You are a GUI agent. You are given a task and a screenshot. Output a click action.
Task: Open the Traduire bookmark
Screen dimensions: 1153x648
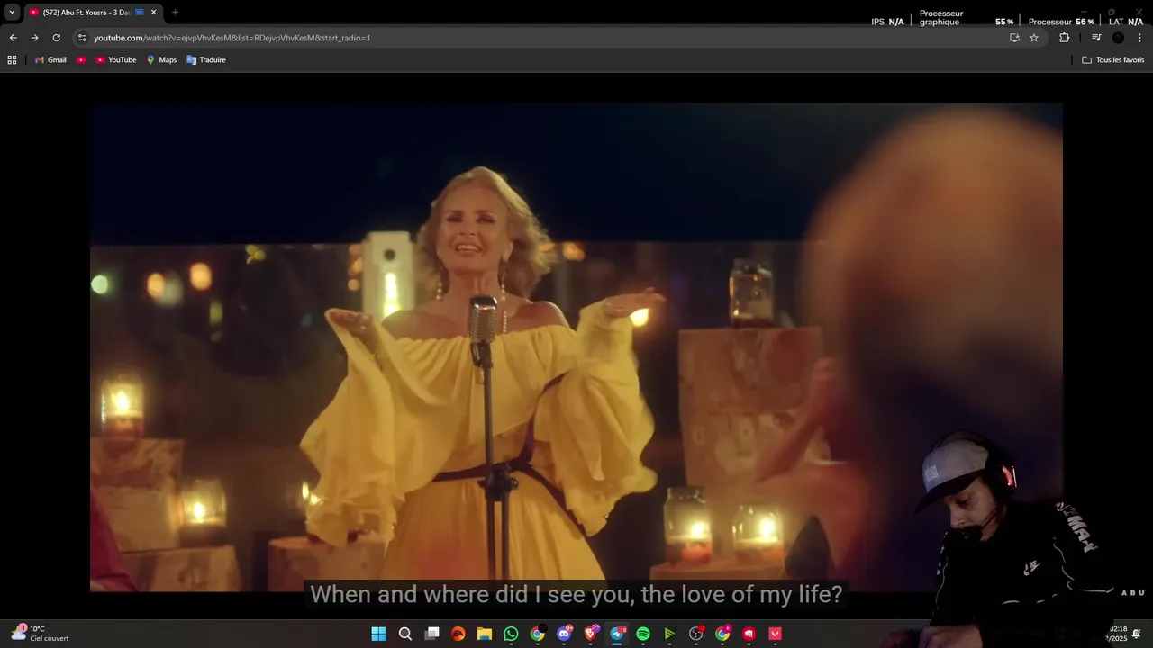point(205,60)
